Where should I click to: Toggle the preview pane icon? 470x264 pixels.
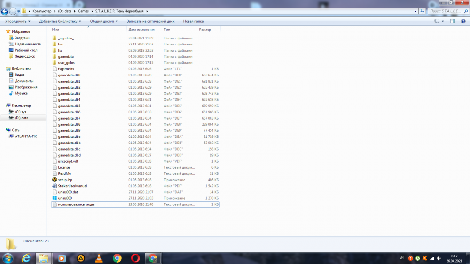[453, 21]
